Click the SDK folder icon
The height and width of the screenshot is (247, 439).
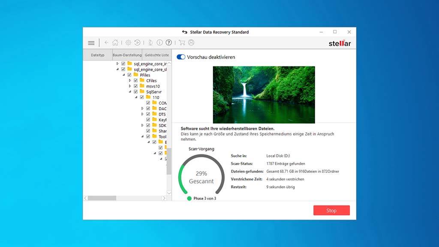pyautogui.click(x=154, y=125)
